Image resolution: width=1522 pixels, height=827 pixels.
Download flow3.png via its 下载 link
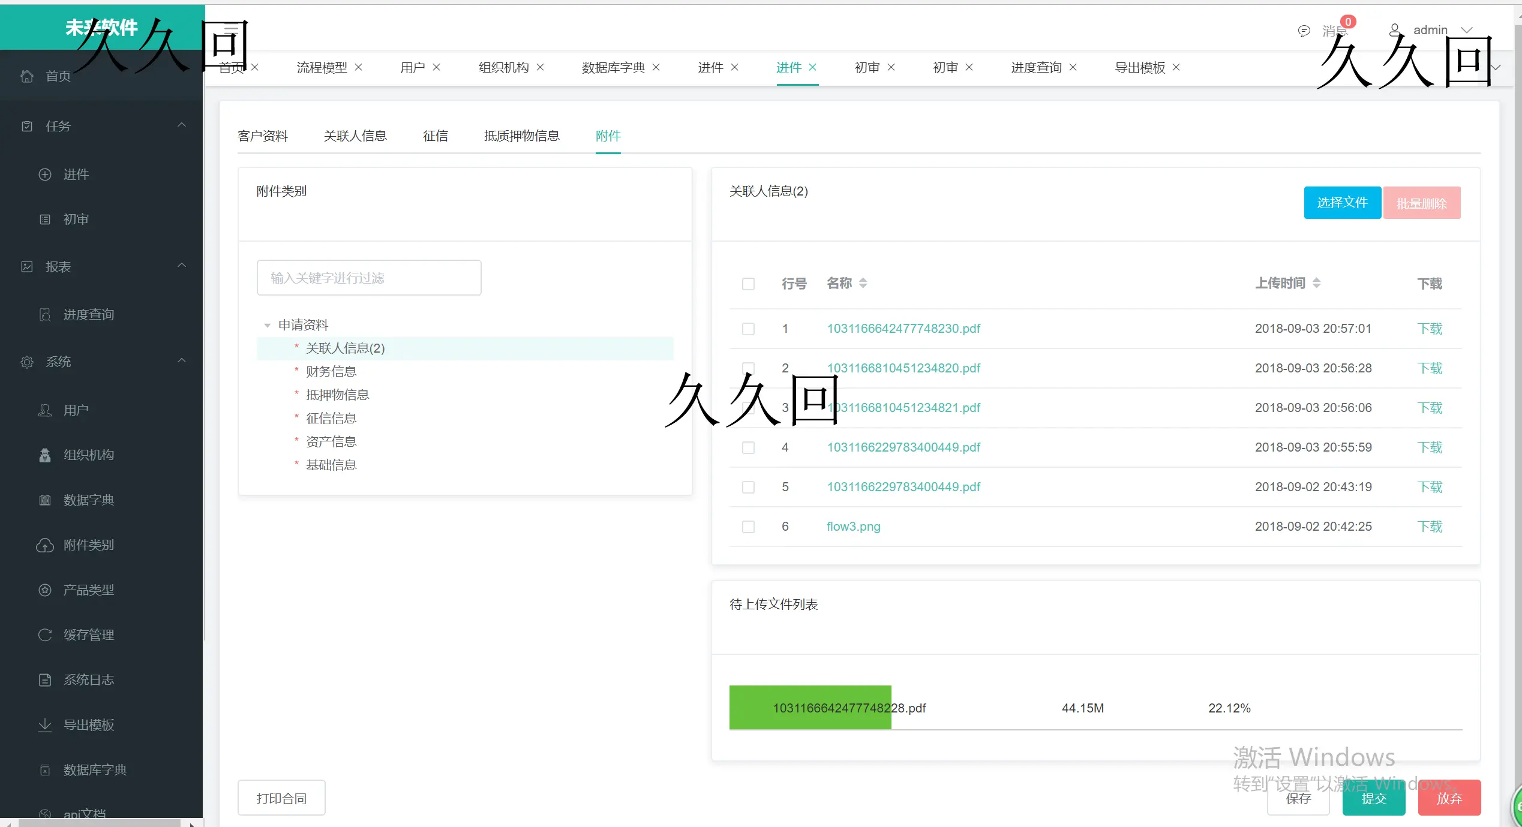pos(1430,526)
